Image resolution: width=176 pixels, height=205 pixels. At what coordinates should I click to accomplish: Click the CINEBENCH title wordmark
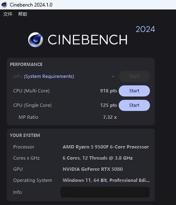[x=87, y=40]
